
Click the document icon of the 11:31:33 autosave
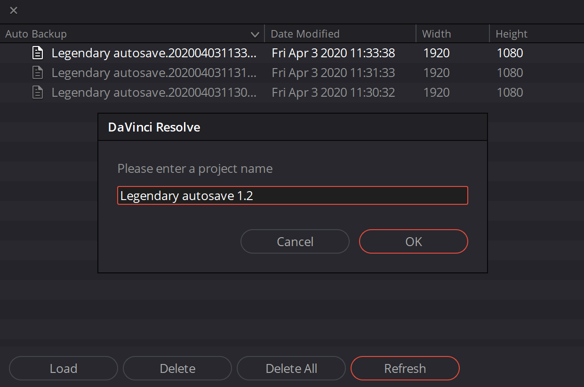pyautogui.click(x=37, y=73)
